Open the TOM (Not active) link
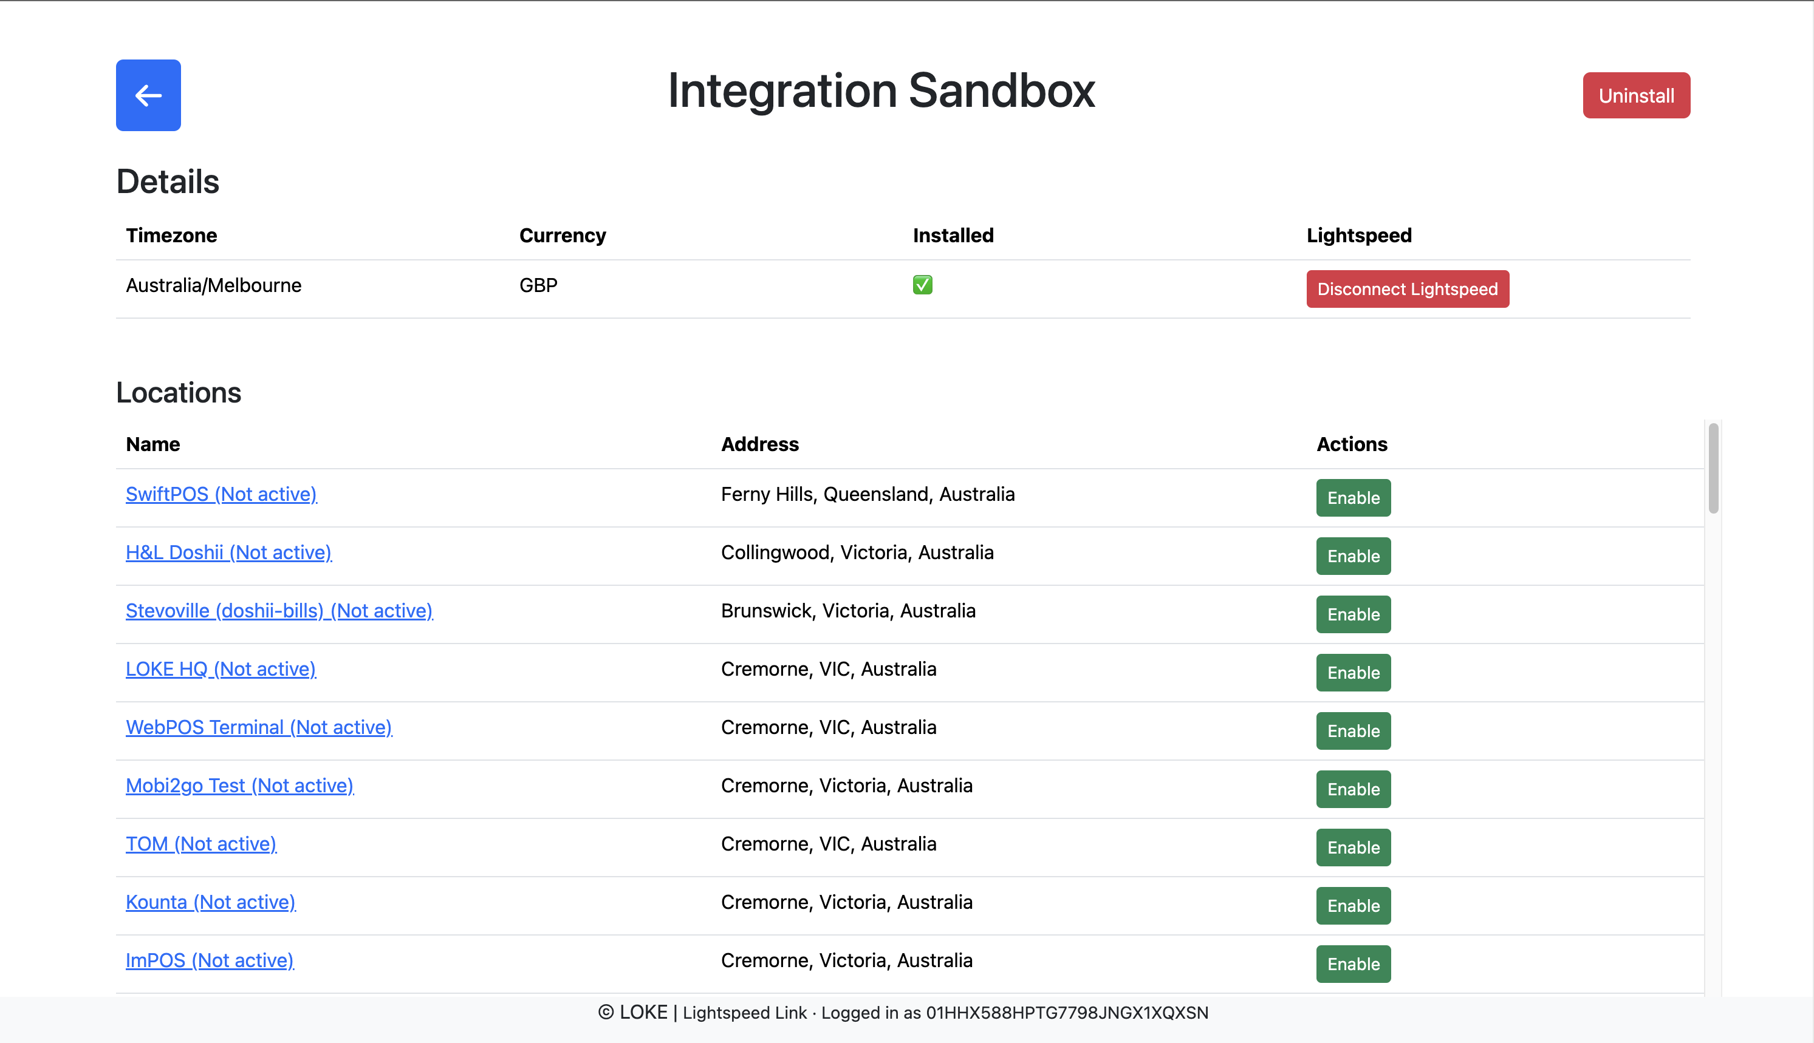This screenshot has width=1814, height=1043. point(202,844)
